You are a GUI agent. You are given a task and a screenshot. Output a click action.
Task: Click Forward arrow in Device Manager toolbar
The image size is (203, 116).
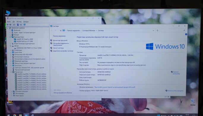pos(10,25)
